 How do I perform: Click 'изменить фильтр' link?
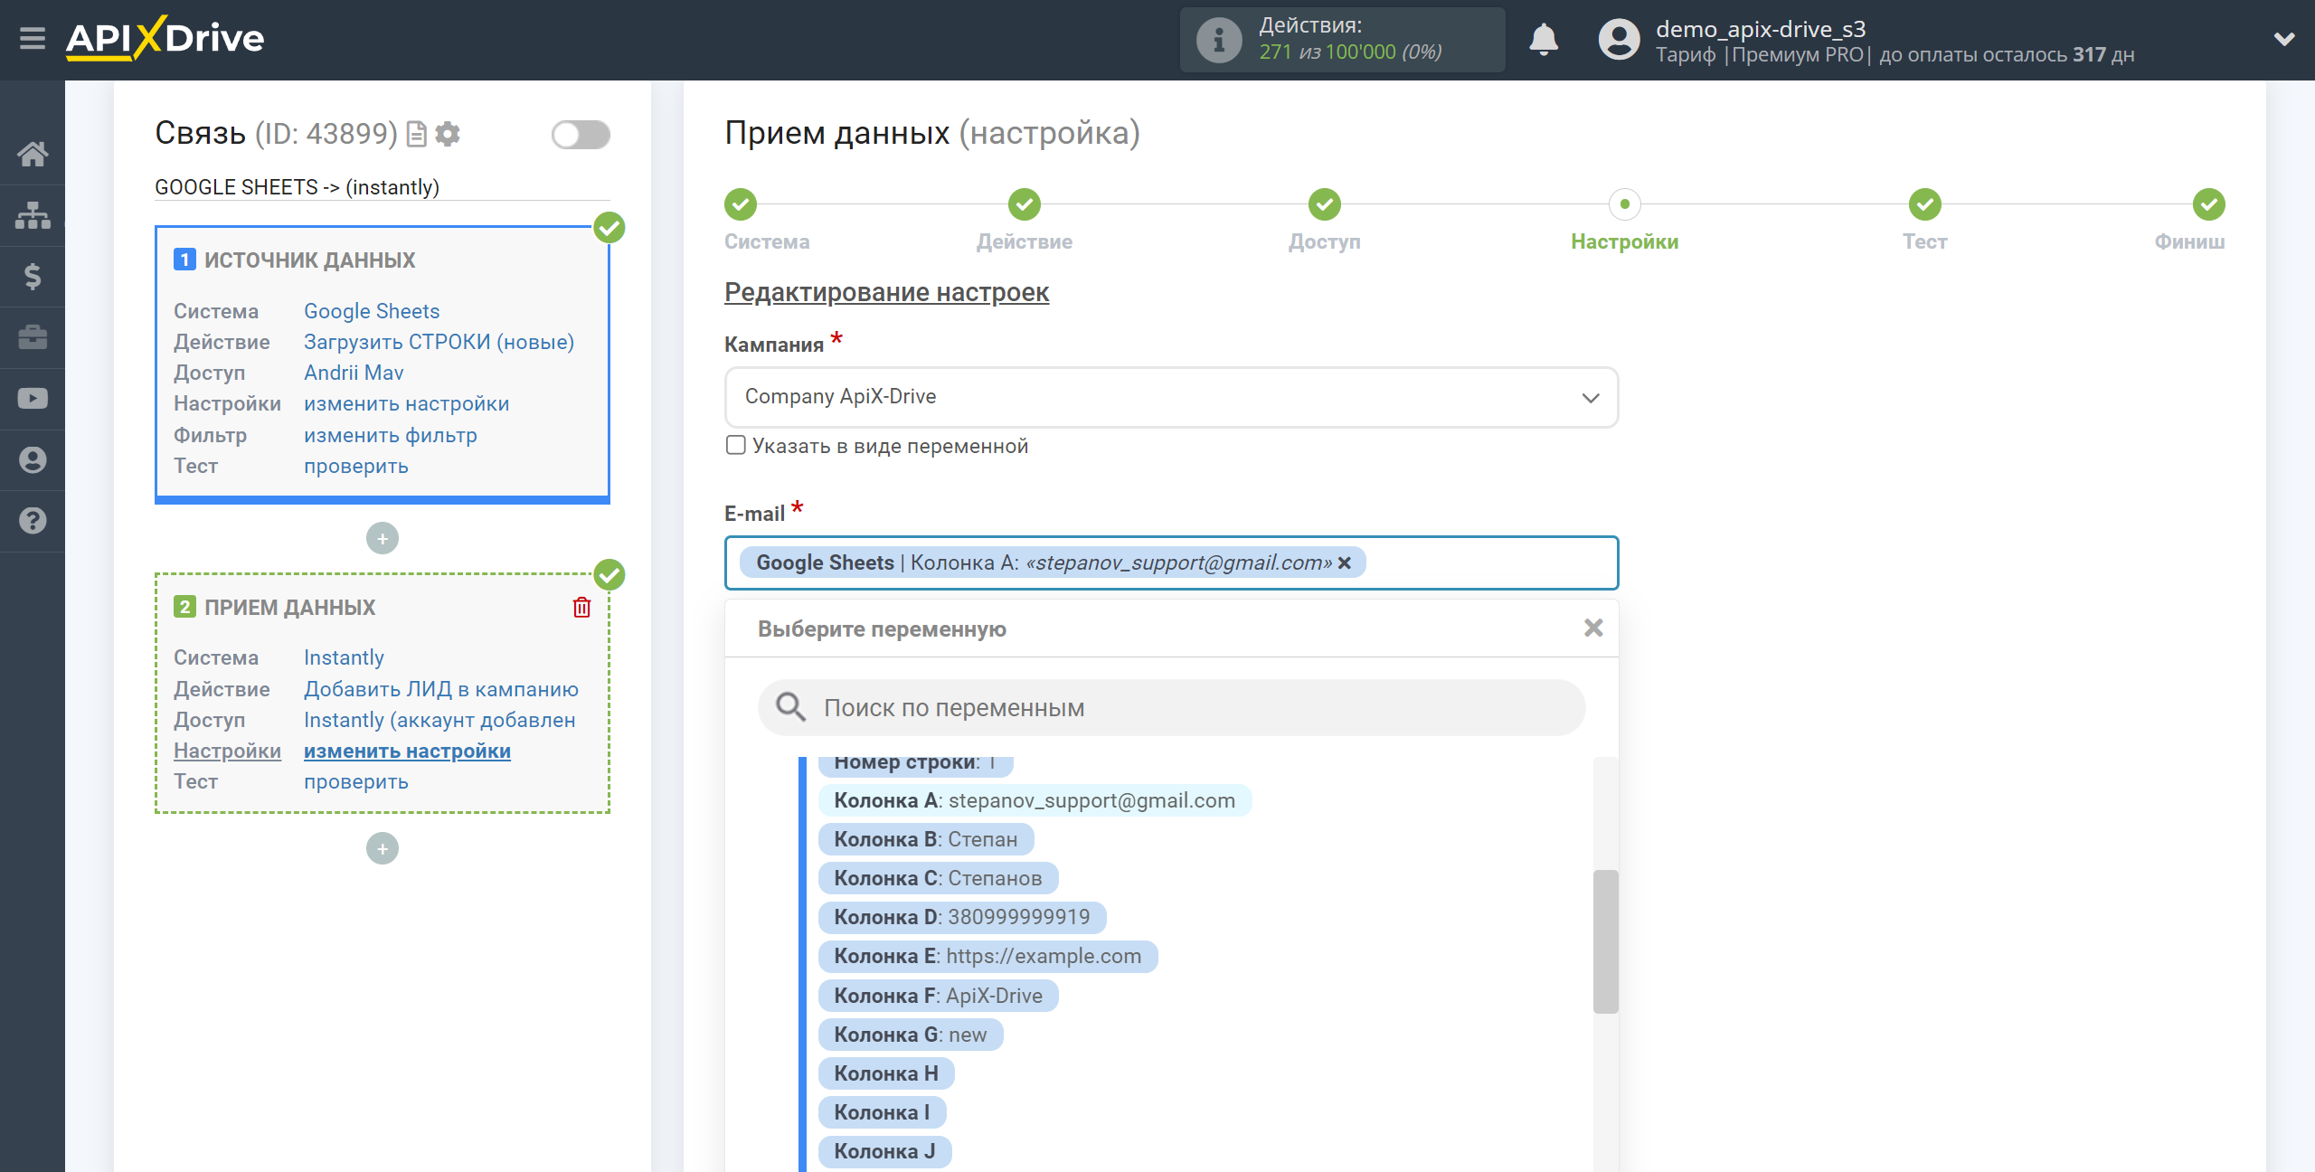pos(391,435)
